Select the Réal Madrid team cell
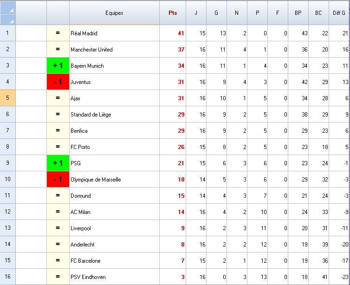This screenshot has height=285, width=350. pos(114,33)
